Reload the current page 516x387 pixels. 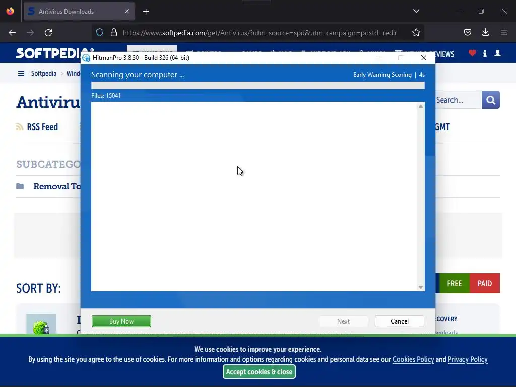(48, 33)
